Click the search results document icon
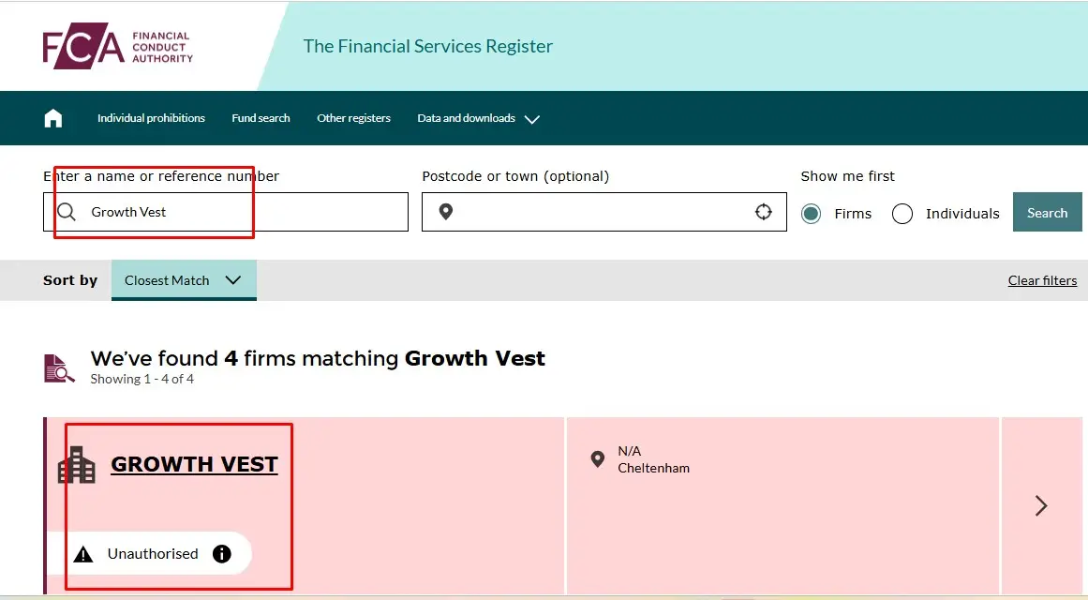The image size is (1088, 600). [58, 367]
